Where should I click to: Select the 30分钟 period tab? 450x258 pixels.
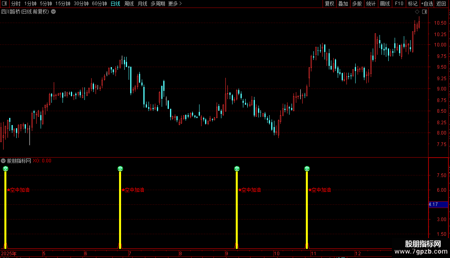(x=81, y=4)
